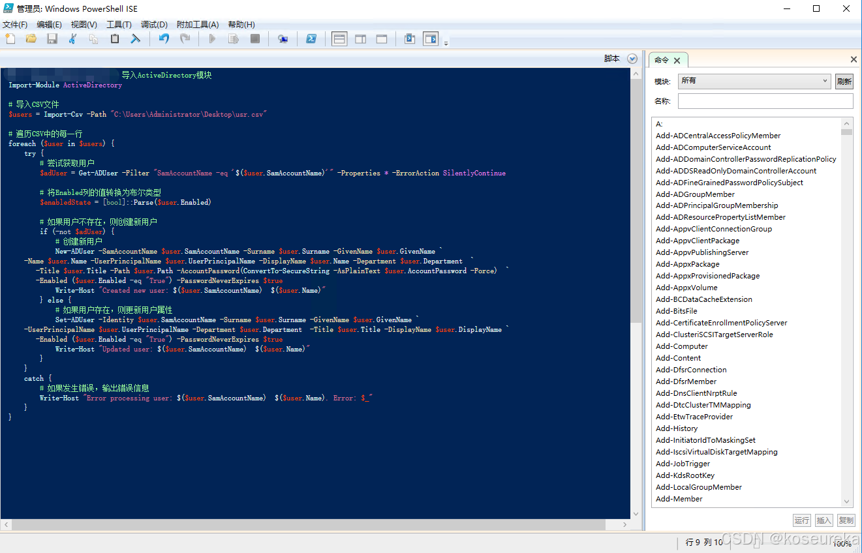Image resolution: width=862 pixels, height=553 pixels.
Task: Select Add-KdsRootKey in the command list
Action: pyautogui.click(x=685, y=475)
